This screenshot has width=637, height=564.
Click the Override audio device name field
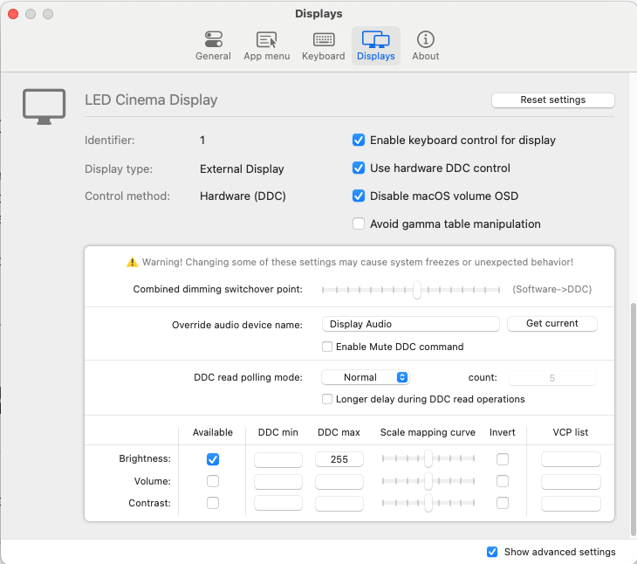(410, 324)
